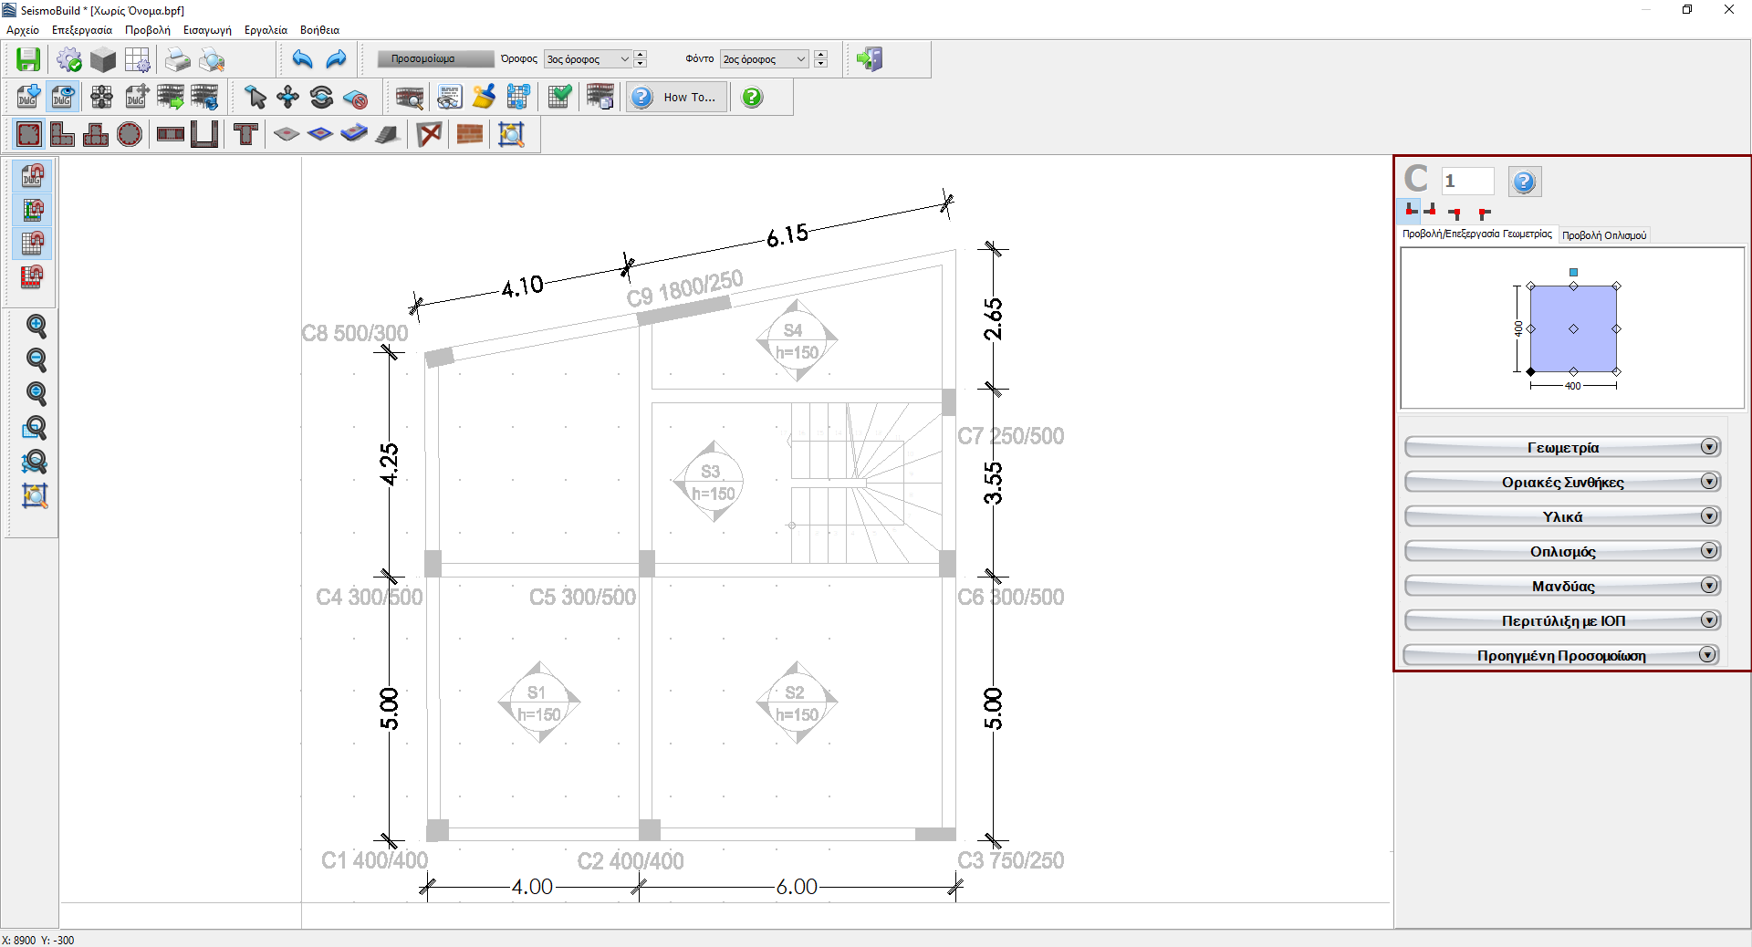Toggle DWG visibility eye icon
Image resolution: width=1752 pixels, height=947 pixels.
pyautogui.click(x=62, y=97)
